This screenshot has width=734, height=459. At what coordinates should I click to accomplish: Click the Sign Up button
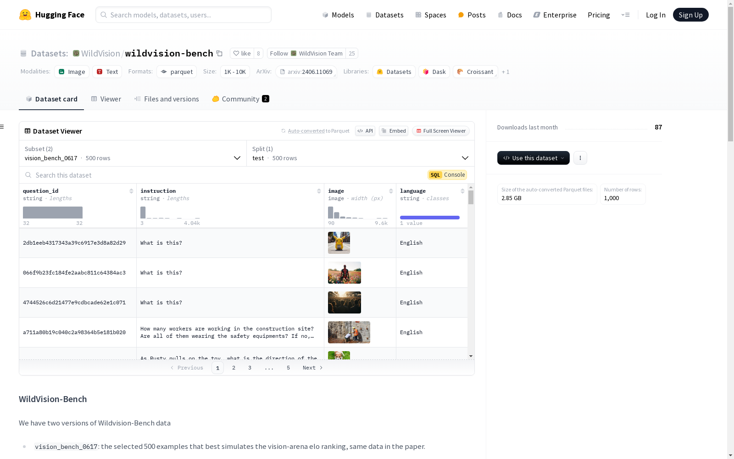click(x=691, y=15)
